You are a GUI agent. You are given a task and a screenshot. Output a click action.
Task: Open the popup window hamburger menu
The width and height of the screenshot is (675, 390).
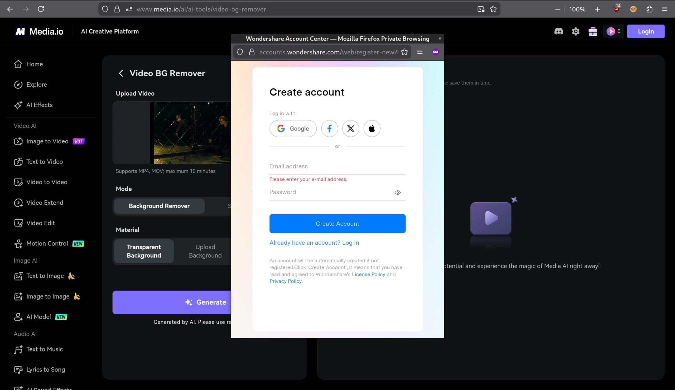[x=420, y=52]
